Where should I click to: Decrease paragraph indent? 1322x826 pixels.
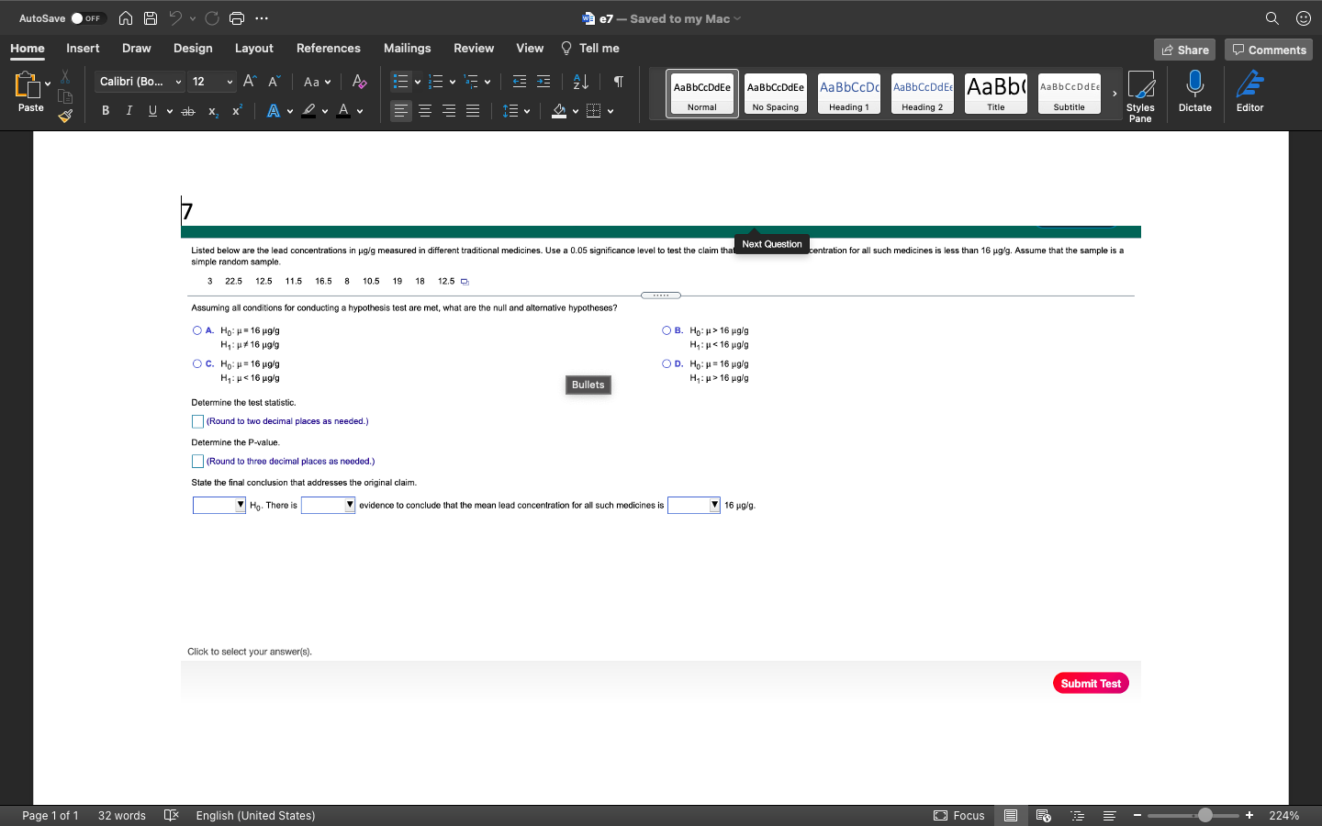tap(520, 82)
